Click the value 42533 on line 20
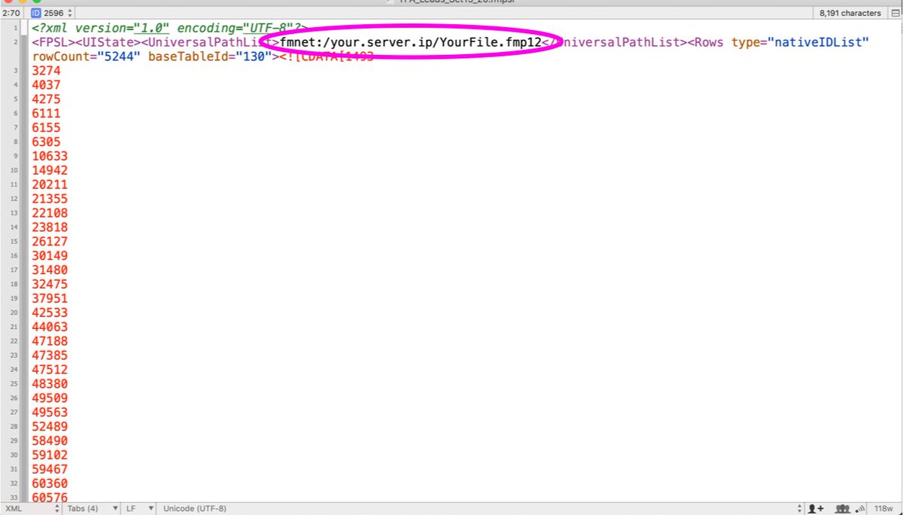Image resolution: width=903 pixels, height=515 pixels. tap(50, 312)
